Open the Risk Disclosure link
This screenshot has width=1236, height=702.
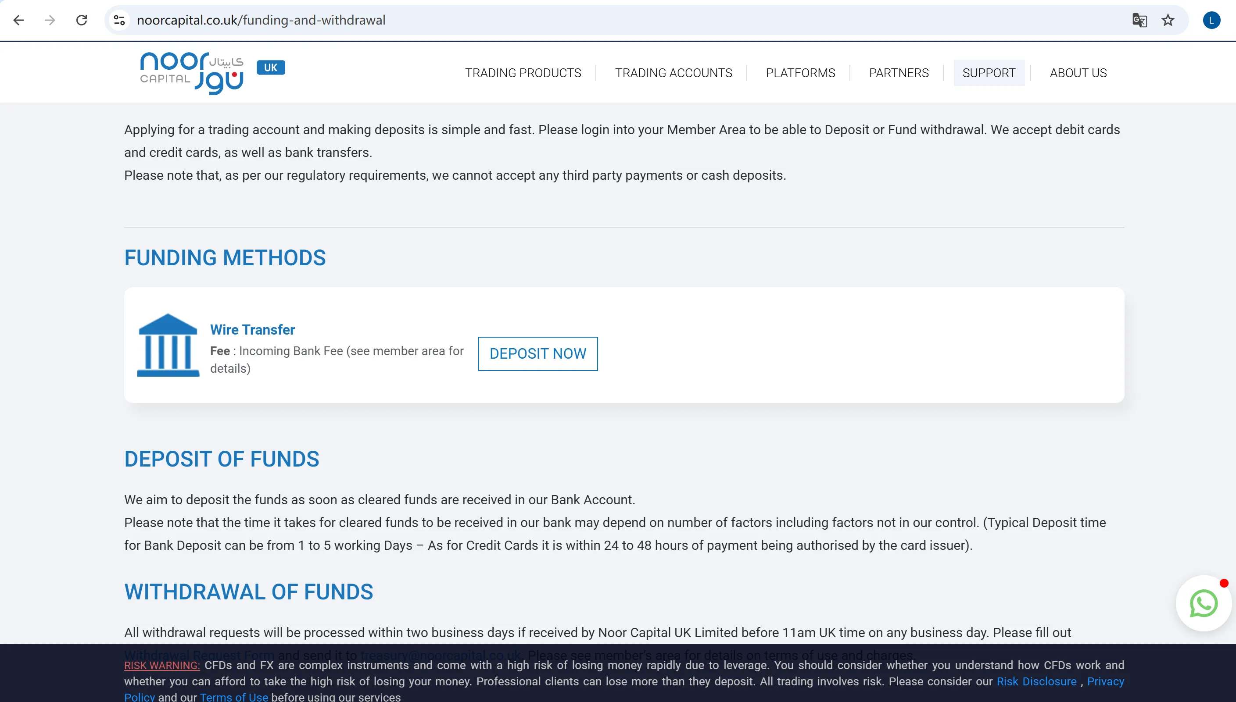tap(1036, 681)
